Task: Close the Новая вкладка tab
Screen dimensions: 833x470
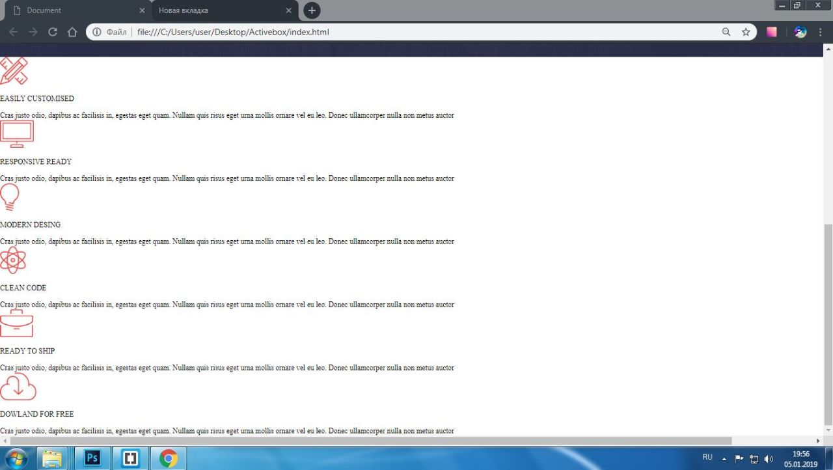Action: point(289,10)
